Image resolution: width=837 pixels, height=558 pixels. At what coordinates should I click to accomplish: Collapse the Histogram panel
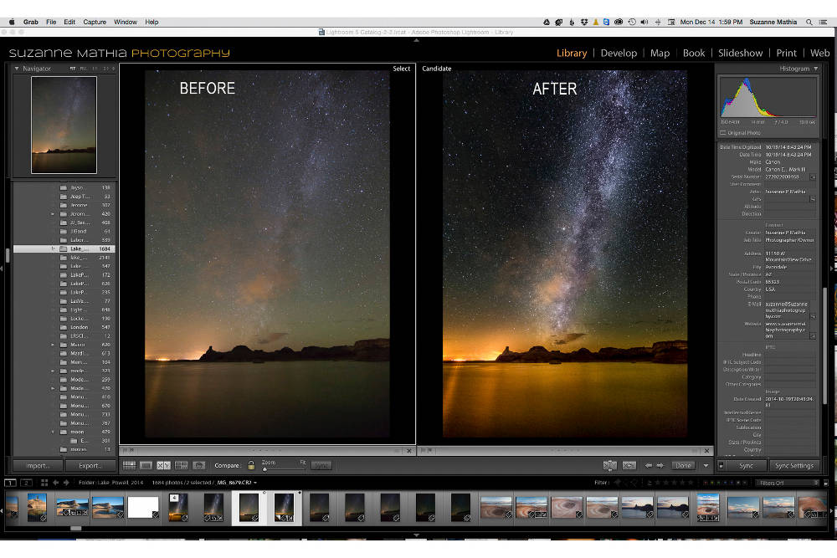[x=816, y=69]
